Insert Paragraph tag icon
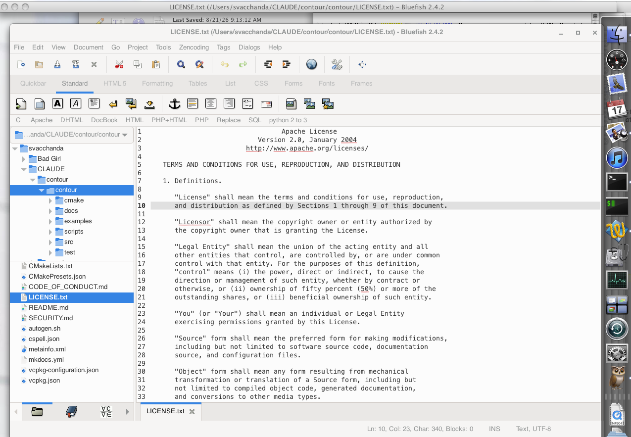 [x=94, y=103]
